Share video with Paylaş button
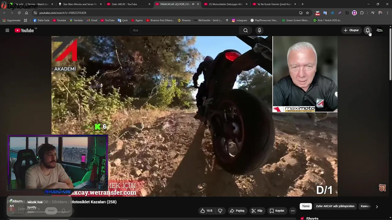The width and height of the screenshot is (392, 220). (237, 211)
